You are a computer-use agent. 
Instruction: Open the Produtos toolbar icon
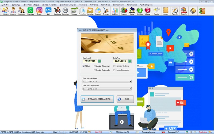[x=57, y=11]
